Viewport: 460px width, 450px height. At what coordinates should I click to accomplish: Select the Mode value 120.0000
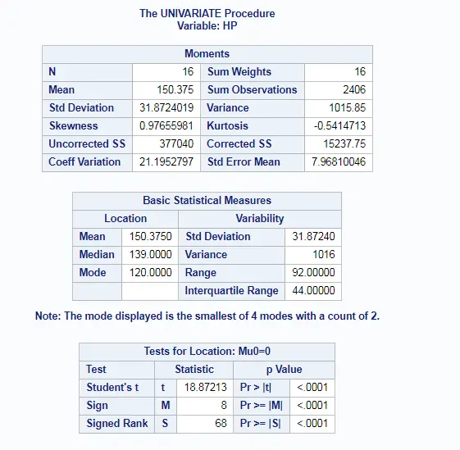coord(151,272)
